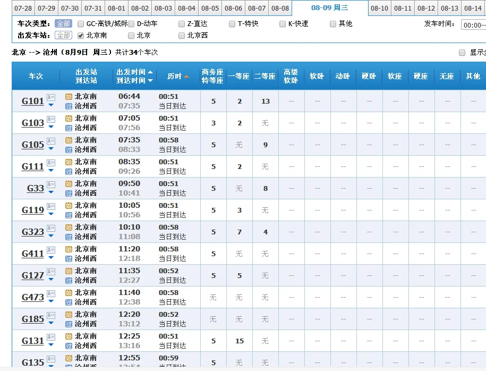Click the 始 badge in the G131 row

[69, 336]
